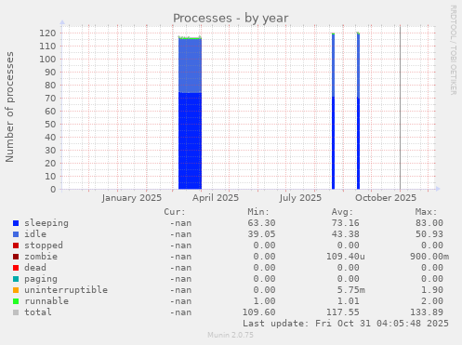Viewport: 462px width, 345px height.
Task: Click the 'sleeping' legend label
Action: click(x=46, y=223)
